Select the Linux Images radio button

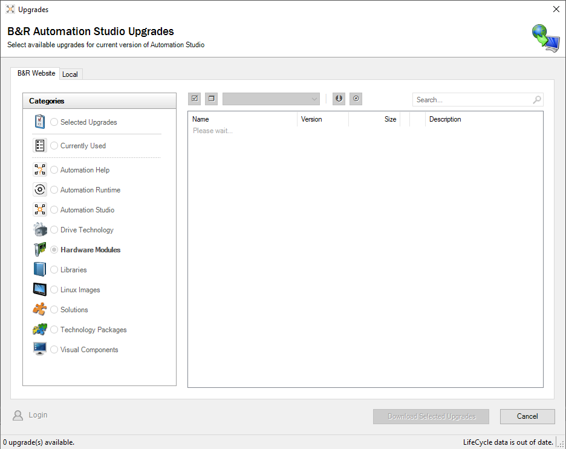[x=54, y=289]
